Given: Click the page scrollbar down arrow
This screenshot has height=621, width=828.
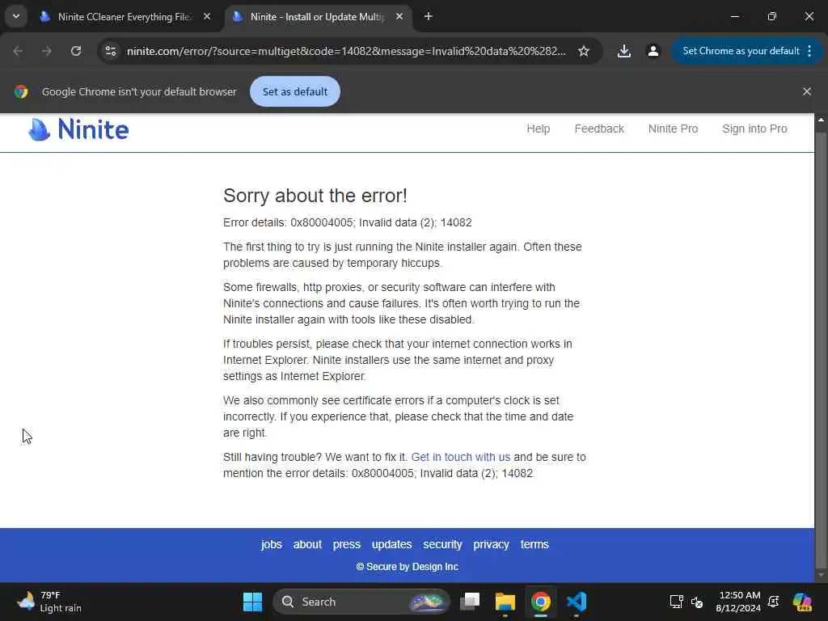Looking at the screenshot, I should [x=822, y=575].
